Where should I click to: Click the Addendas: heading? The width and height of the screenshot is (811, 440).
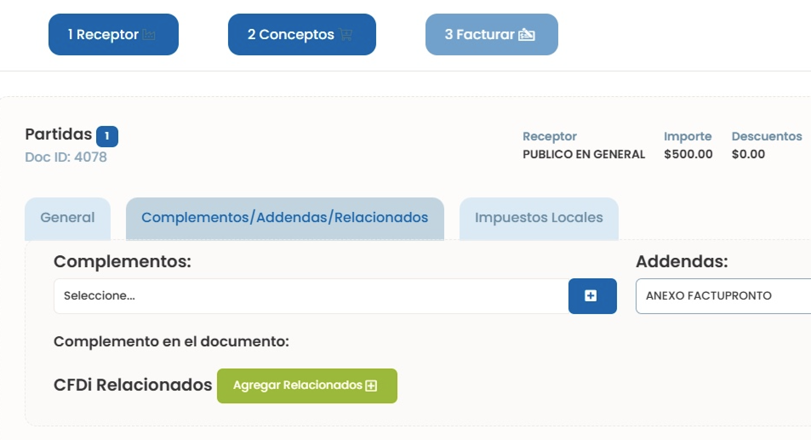tap(682, 261)
